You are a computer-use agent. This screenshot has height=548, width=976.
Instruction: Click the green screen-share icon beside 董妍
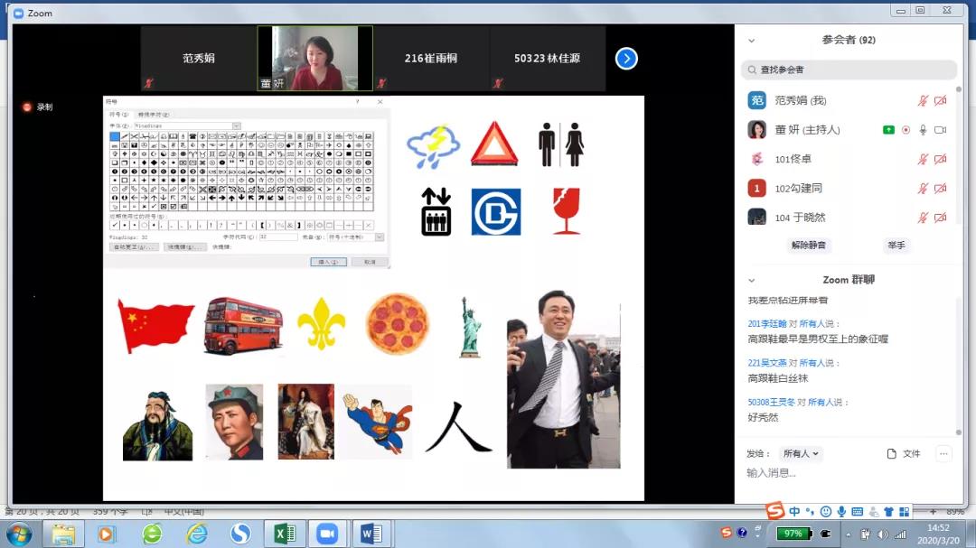[x=888, y=130]
